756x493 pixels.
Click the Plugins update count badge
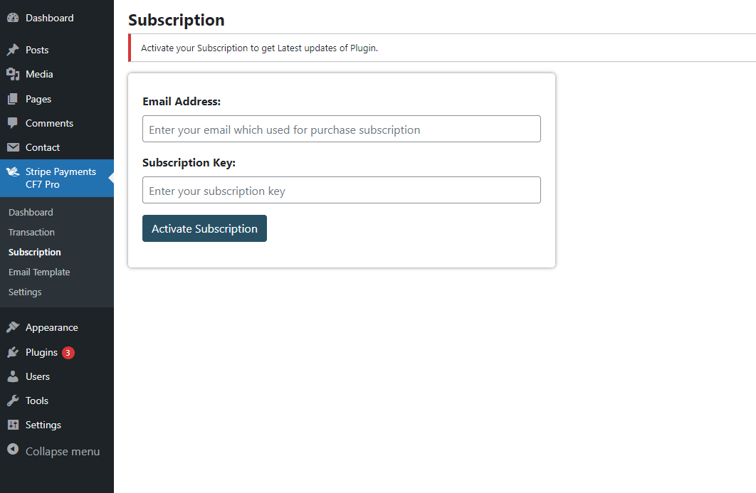tap(68, 352)
